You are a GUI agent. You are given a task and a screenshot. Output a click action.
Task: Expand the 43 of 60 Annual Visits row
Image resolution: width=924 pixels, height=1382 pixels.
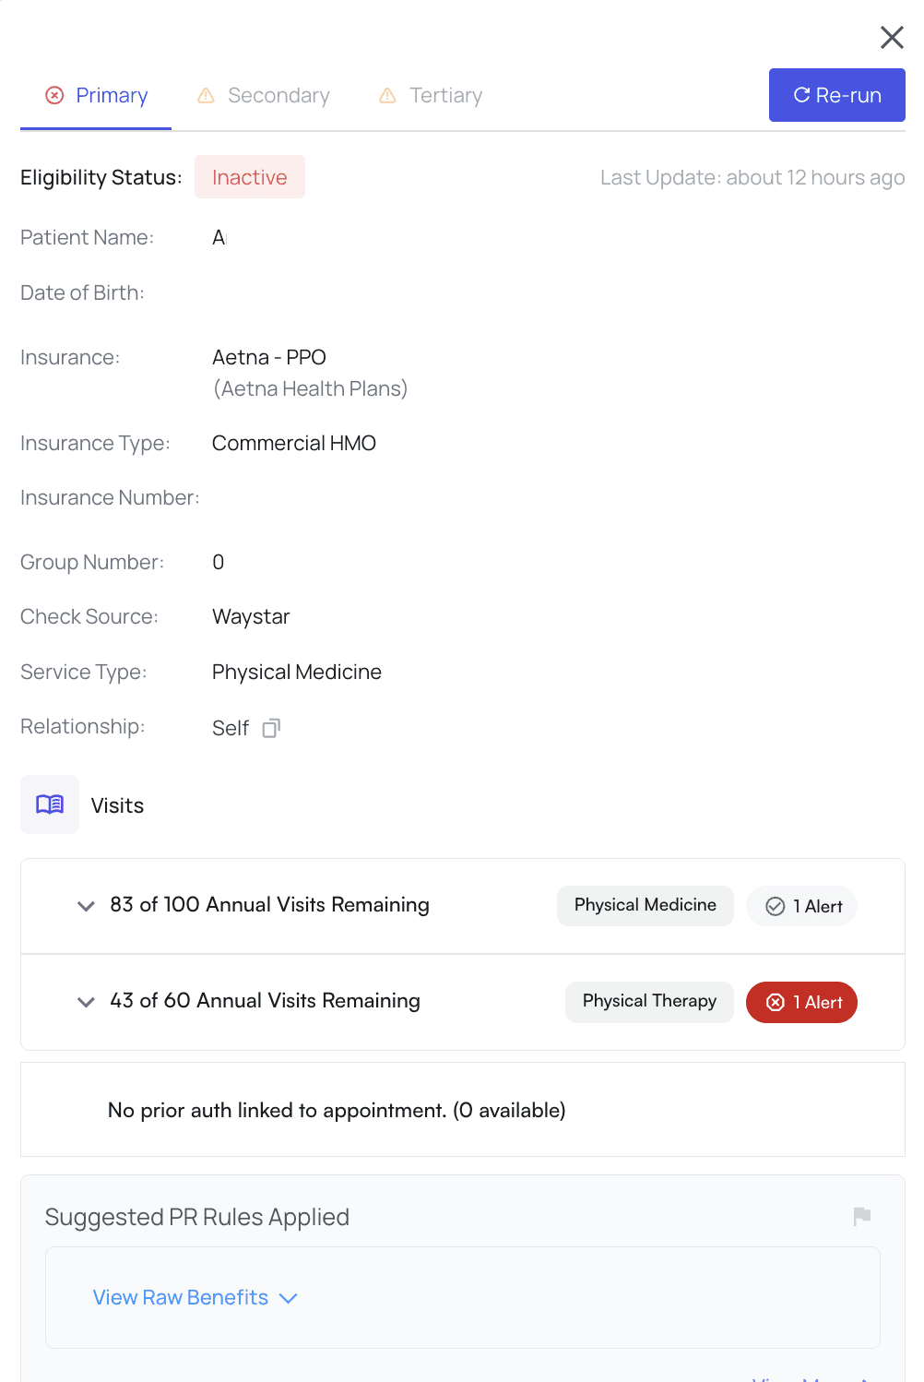point(86,1002)
